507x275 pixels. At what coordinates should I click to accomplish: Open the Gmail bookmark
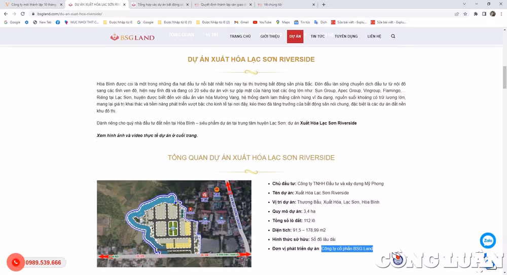(x=241, y=22)
